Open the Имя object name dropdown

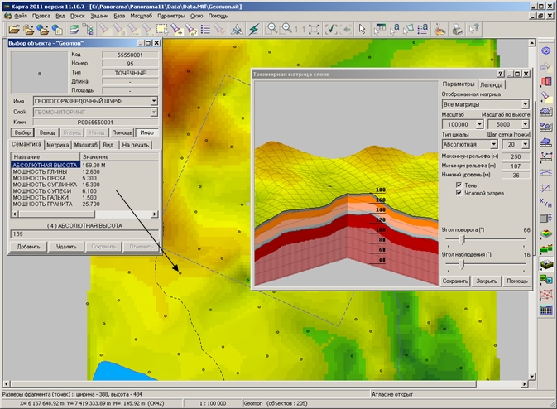click(153, 99)
